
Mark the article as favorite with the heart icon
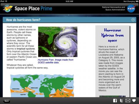click(134, 101)
